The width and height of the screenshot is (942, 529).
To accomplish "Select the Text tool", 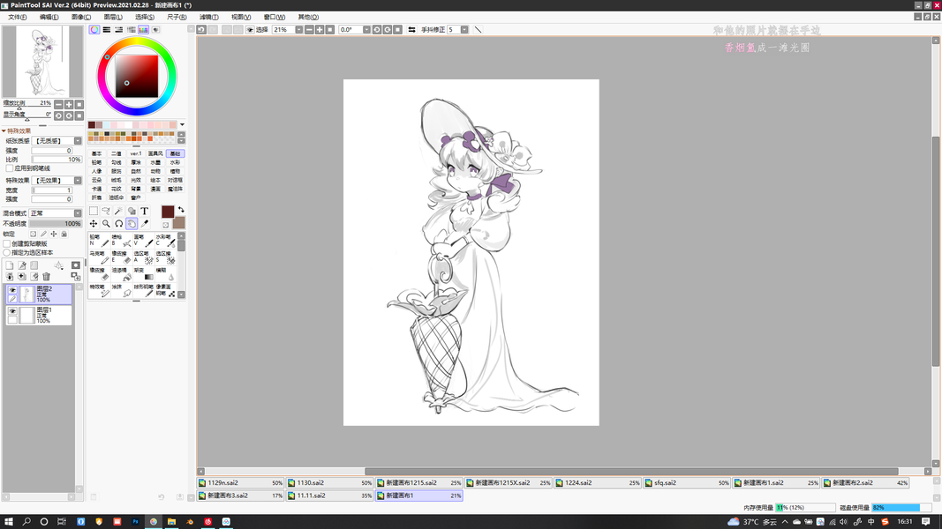I will pyautogui.click(x=144, y=211).
